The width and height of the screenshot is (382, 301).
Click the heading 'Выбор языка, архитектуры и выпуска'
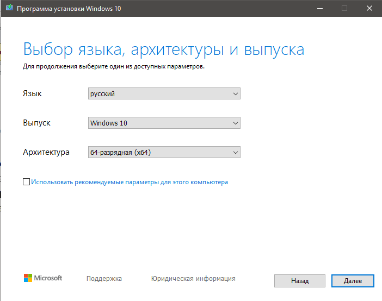163,49
